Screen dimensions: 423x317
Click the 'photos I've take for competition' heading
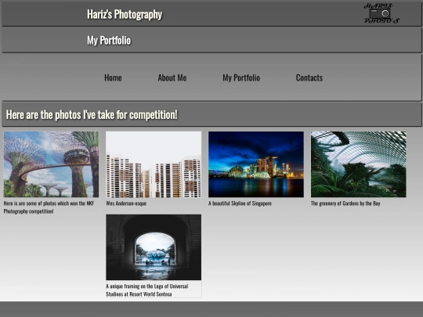pyautogui.click(x=92, y=115)
